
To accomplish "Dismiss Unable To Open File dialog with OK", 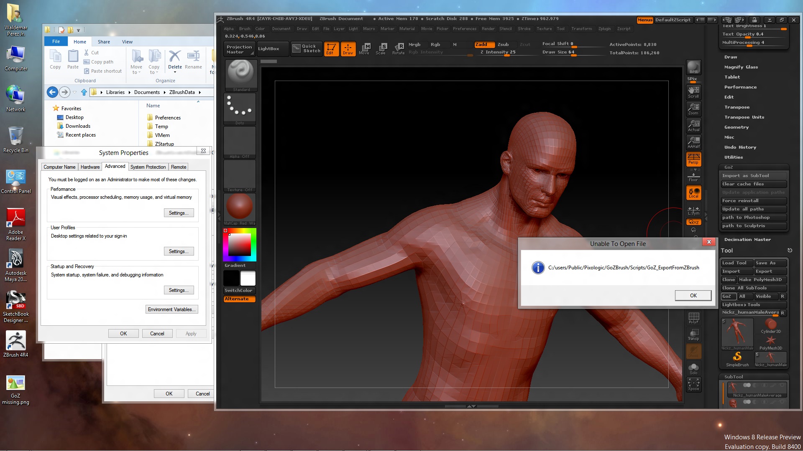I will pos(693,296).
